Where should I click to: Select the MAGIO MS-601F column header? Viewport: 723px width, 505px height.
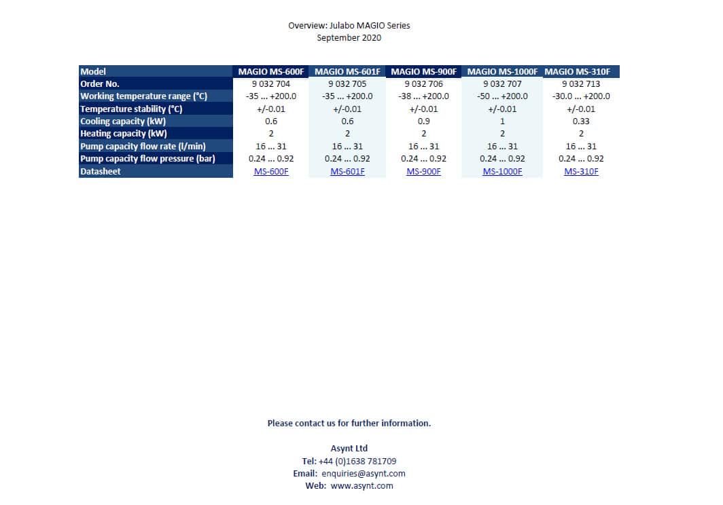(x=347, y=71)
